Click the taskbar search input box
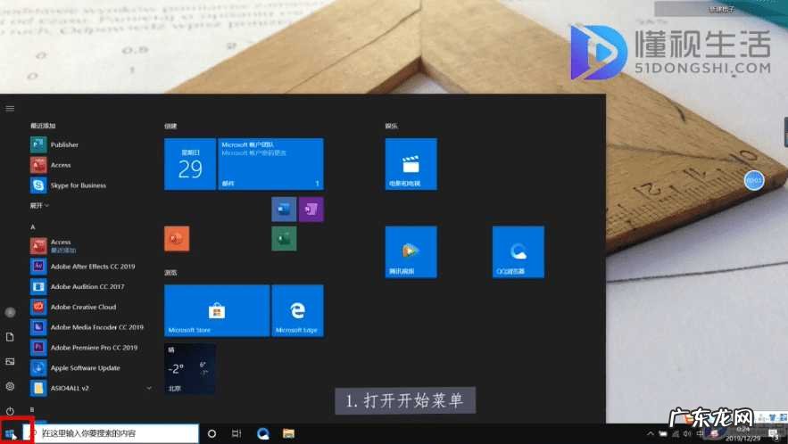788x444 pixels. click(116, 433)
